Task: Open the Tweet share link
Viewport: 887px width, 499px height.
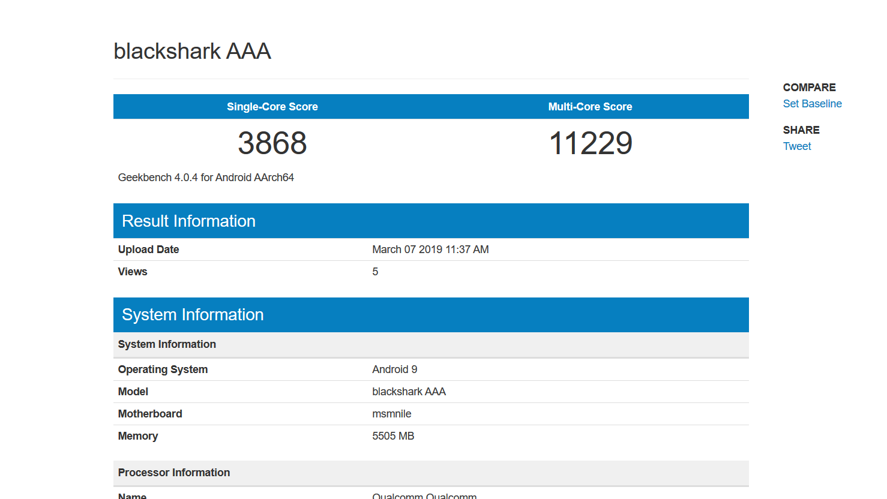Action: (797, 146)
